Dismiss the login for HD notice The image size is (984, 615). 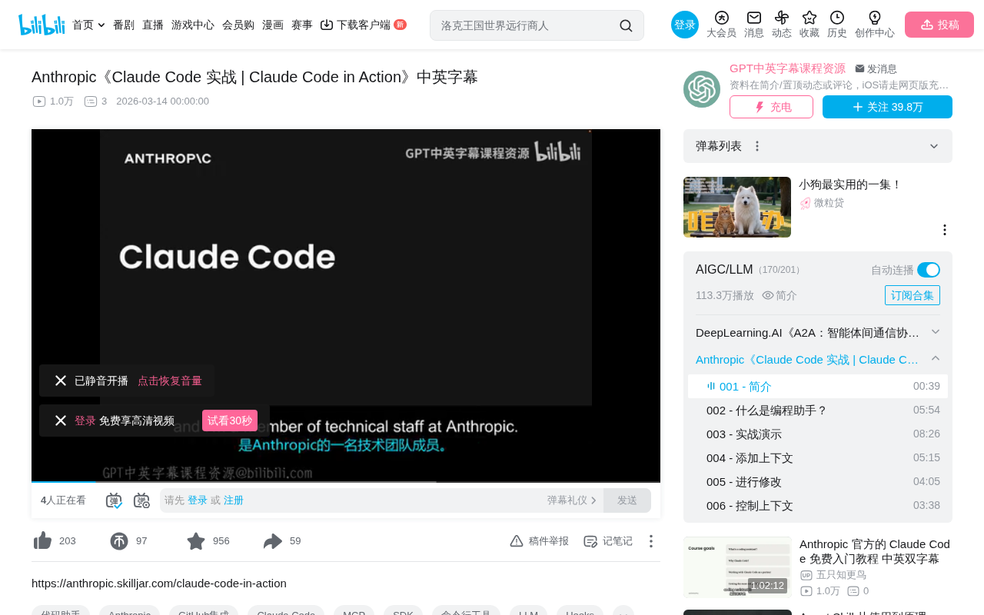(x=61, y=421)
